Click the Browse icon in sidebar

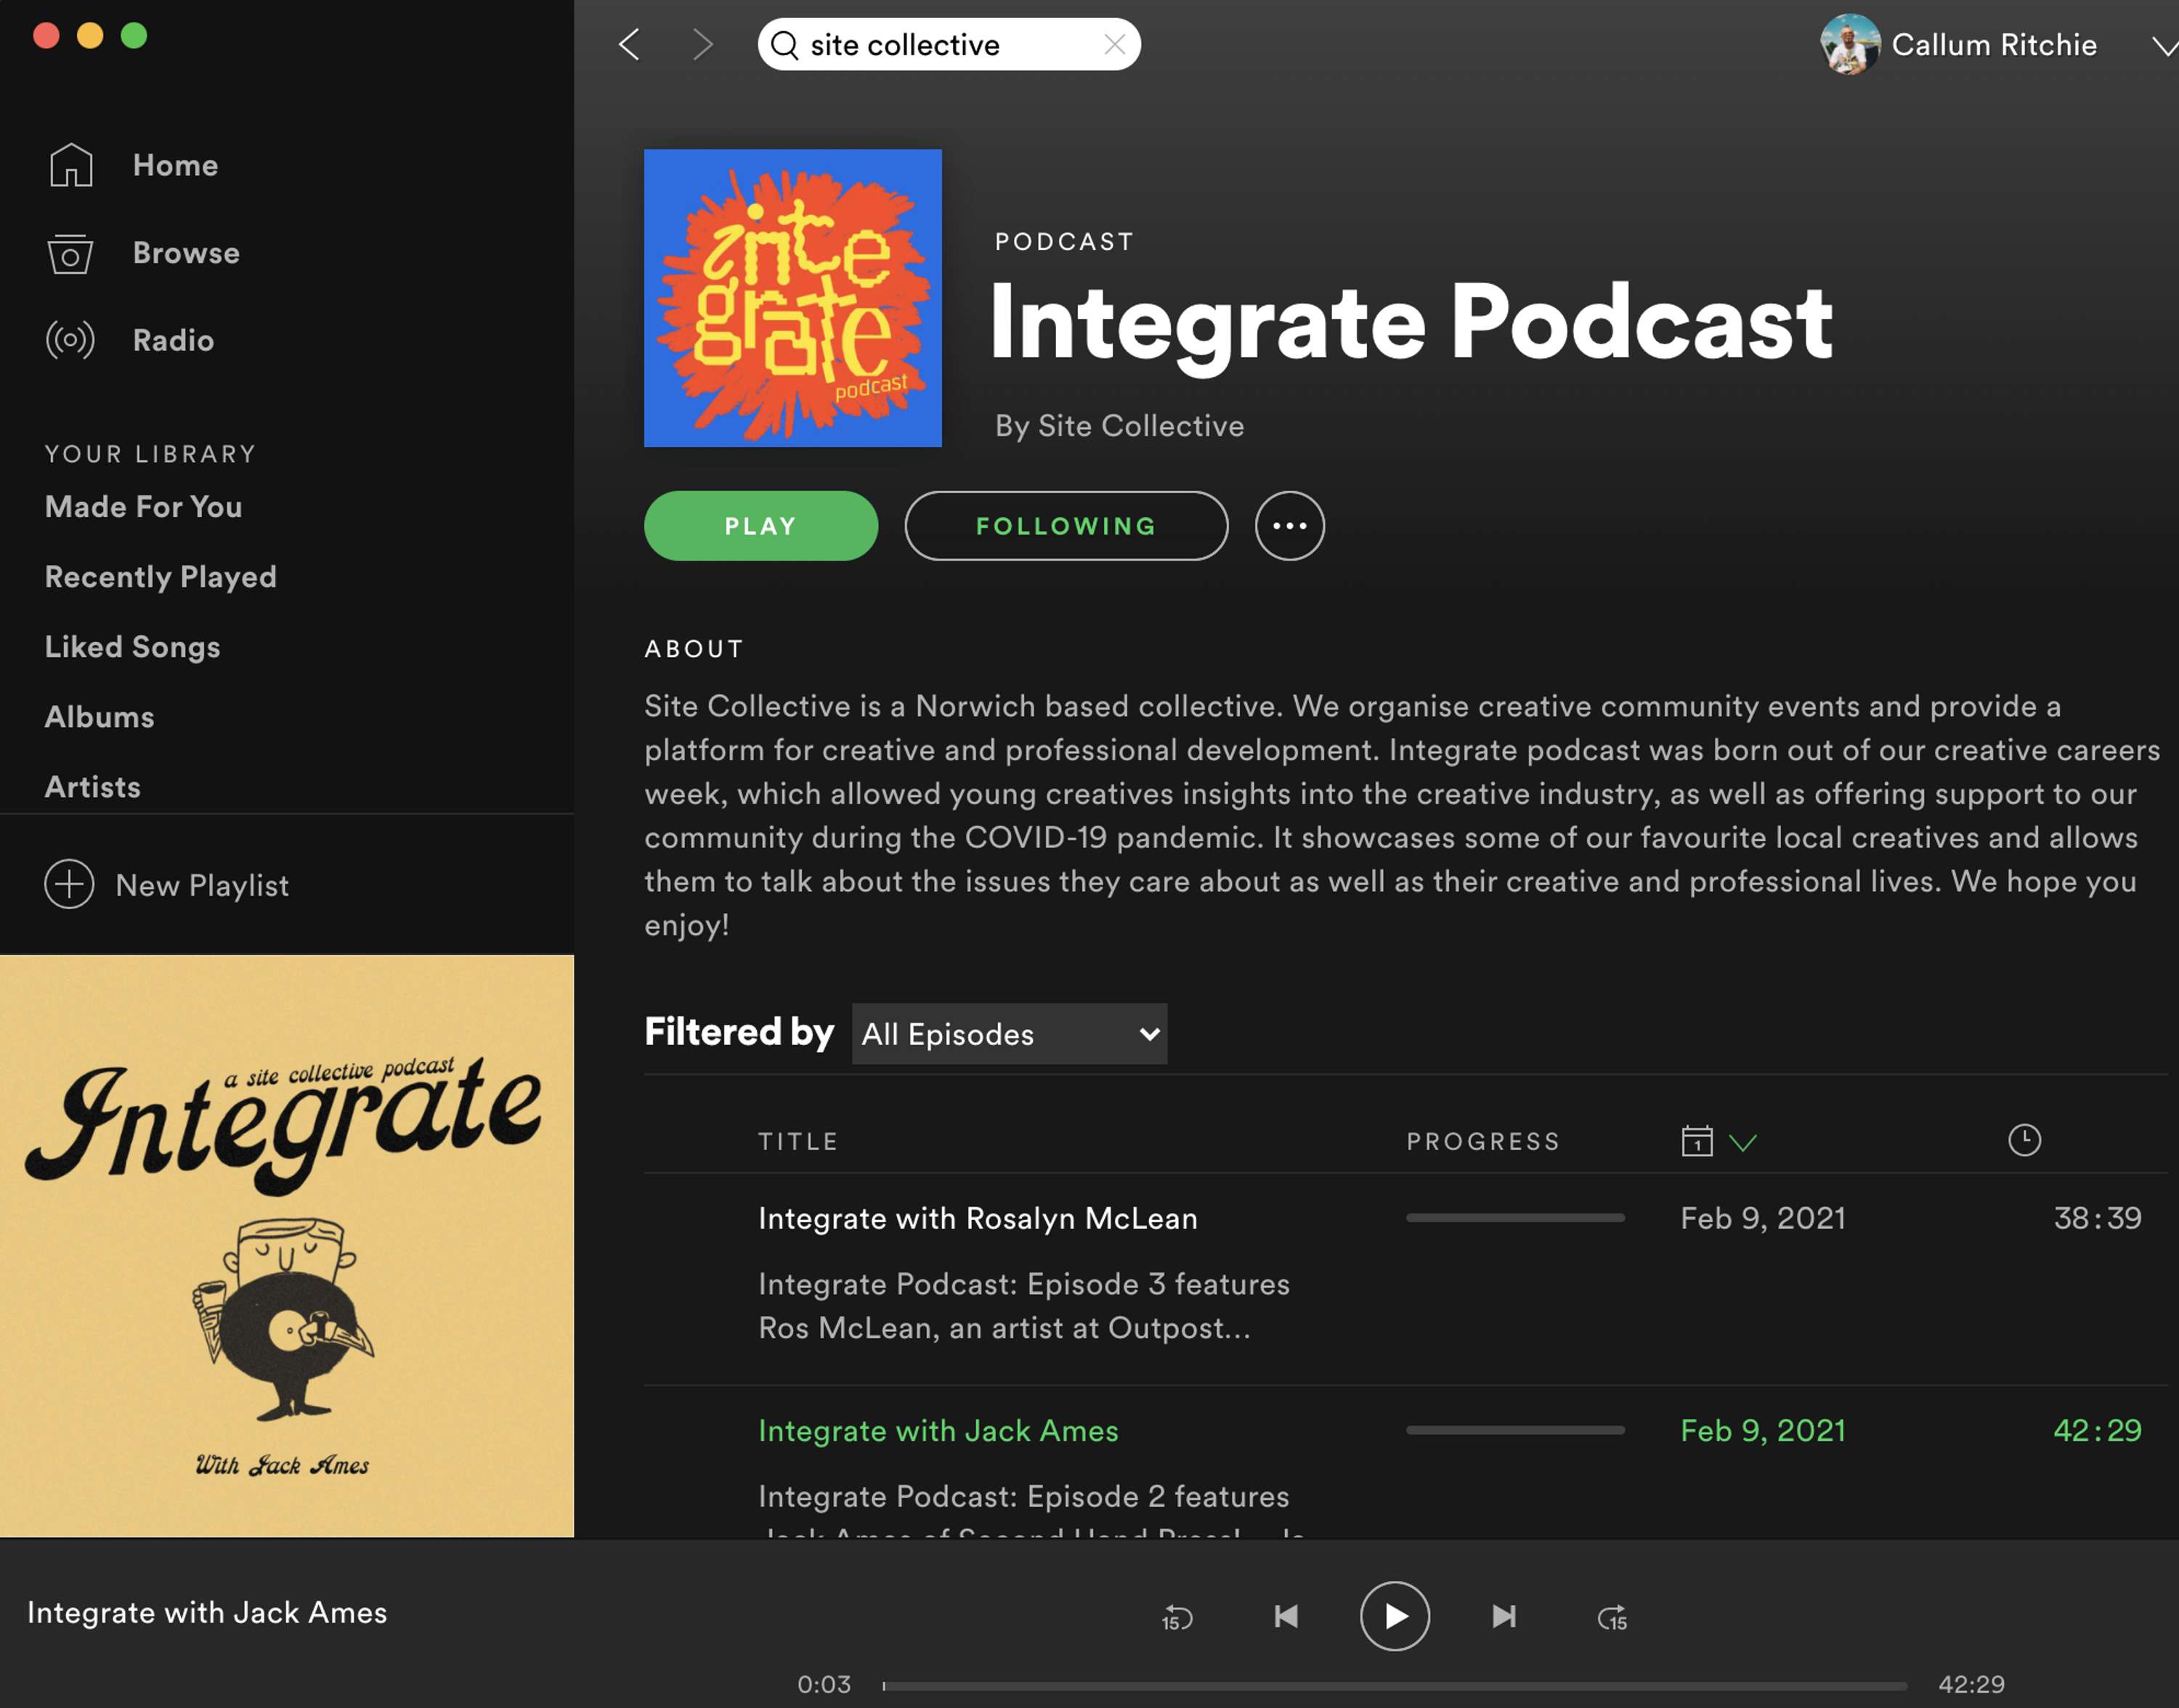point(70,253)
